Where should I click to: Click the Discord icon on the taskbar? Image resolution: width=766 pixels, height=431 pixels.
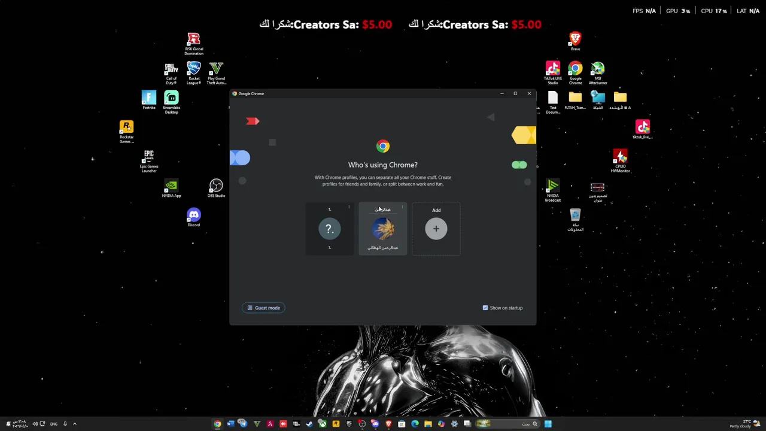375,424
